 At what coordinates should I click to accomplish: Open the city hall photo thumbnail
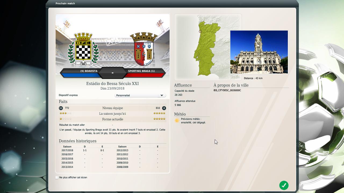pos(259,52)
